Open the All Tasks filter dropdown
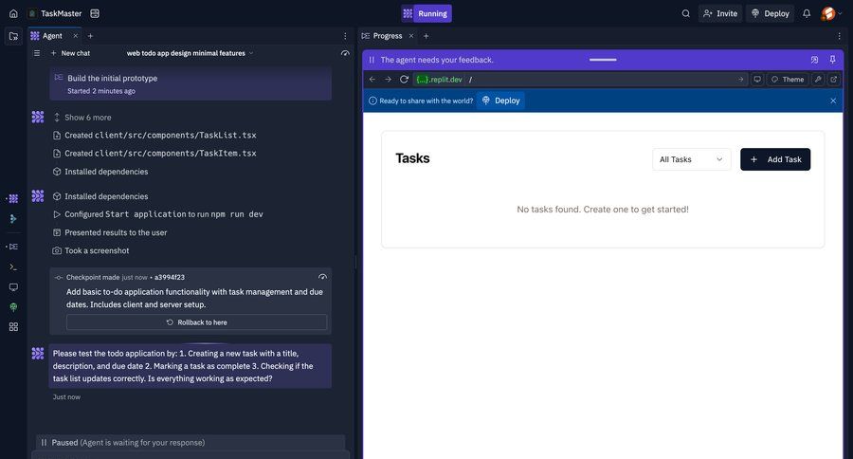The image size is (853, 459). 692,159
